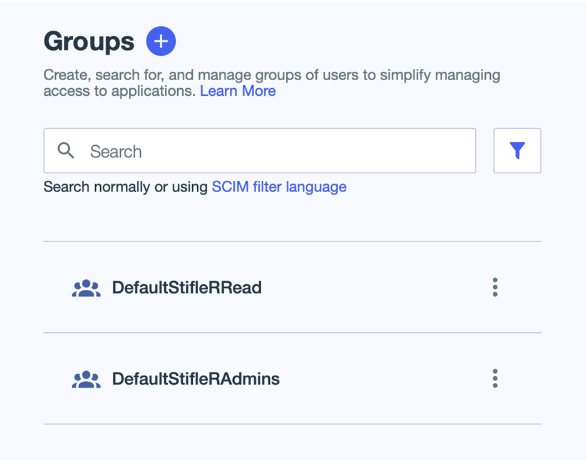Click the DefaultStifleRAdmins group people icon
The image size is (586, 460).
tap(86, 379)
